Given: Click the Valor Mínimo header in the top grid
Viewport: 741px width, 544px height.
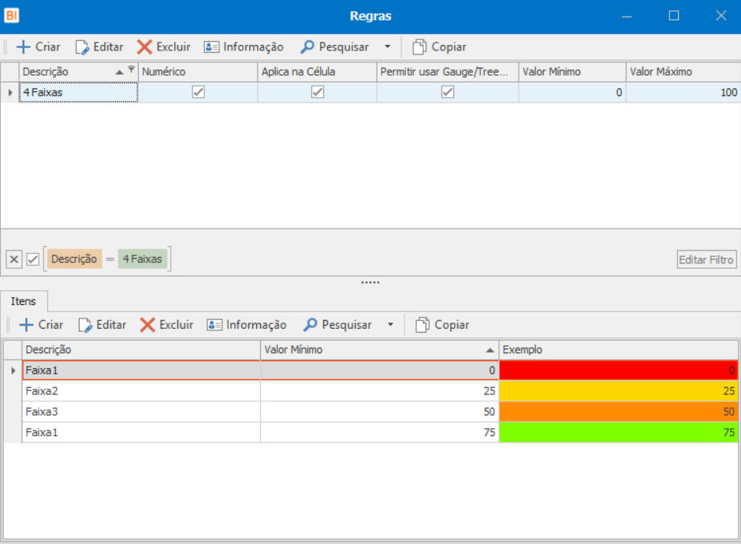Looking at the screenshot, I should coord(572,72).
